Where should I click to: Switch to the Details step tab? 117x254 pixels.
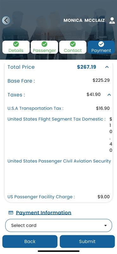pos(16,47)
